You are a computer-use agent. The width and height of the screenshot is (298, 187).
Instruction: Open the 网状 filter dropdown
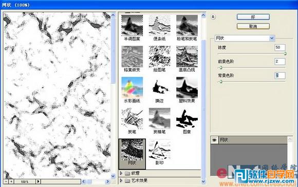point(272,38)
